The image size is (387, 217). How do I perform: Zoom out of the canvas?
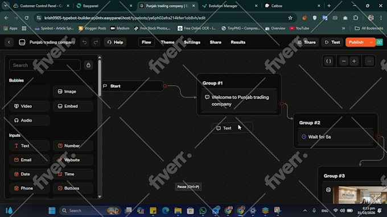pyautogui.click(x=344, y=61)
